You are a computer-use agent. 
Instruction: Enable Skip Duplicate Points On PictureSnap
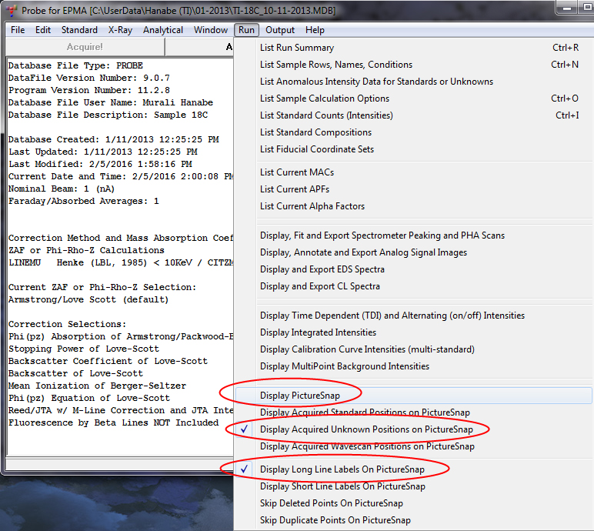click(335, 520)
